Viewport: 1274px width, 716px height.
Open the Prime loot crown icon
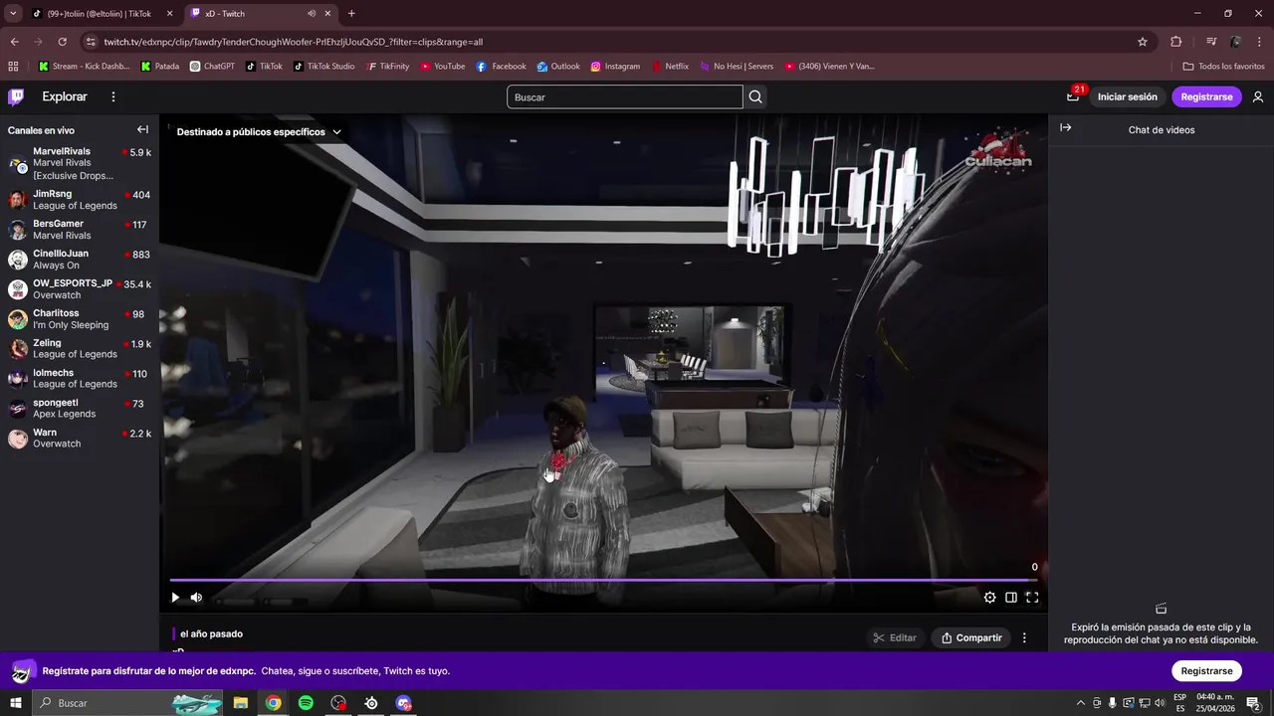pos(1073,96)
